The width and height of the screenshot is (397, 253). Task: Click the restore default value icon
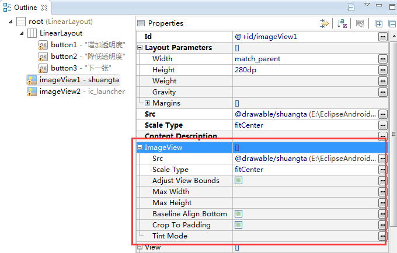360,23
